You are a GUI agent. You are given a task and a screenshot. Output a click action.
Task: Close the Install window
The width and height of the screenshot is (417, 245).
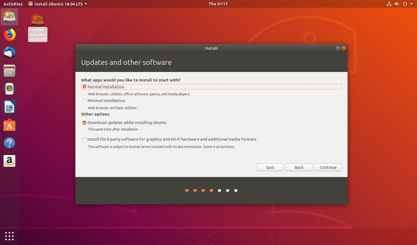344,48
